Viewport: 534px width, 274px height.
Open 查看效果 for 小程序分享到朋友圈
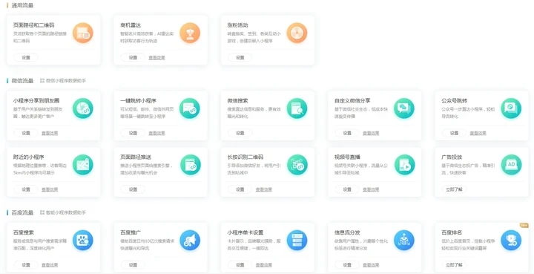pyautogui.click(x=50, y=133)
